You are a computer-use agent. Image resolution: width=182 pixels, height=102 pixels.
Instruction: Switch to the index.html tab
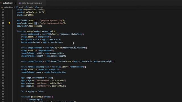[8, 3]
